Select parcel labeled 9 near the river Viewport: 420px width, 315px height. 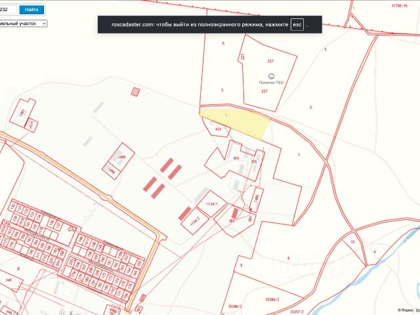375,252
